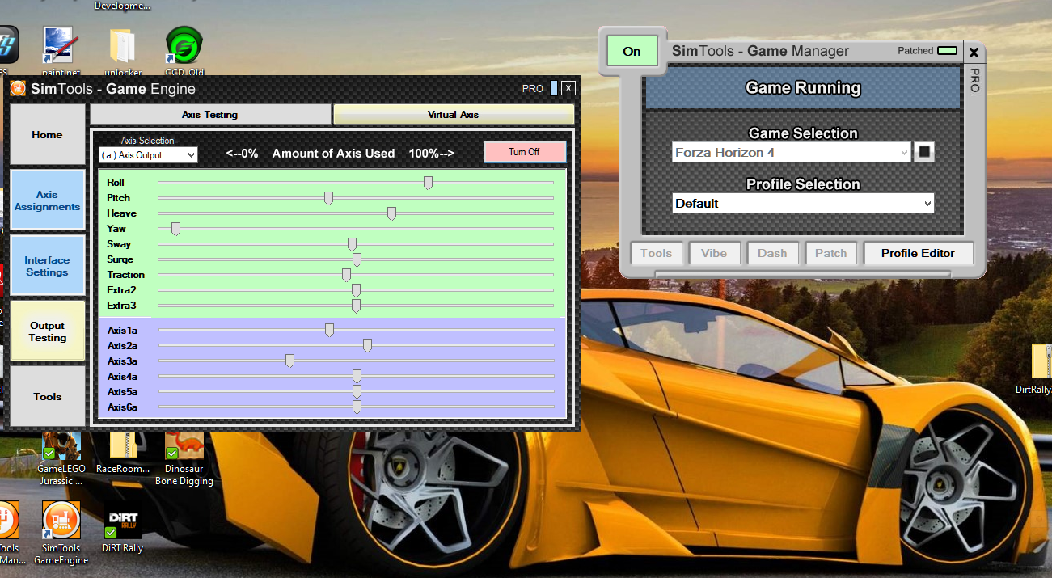Open the RaceRoom desktop folder
Viewport: 1052px width, 578px height.
pyautogui.click(x=123, y=453)
